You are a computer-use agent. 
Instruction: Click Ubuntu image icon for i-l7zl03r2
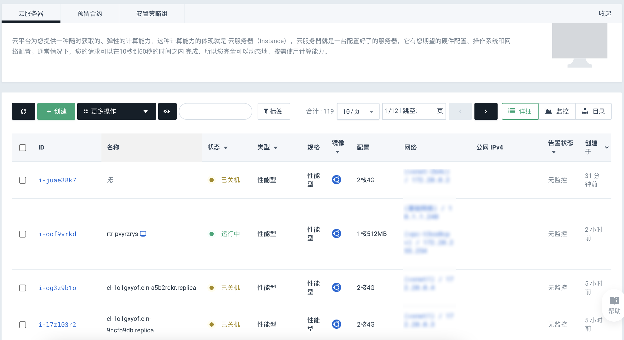(x=336, y=324)
